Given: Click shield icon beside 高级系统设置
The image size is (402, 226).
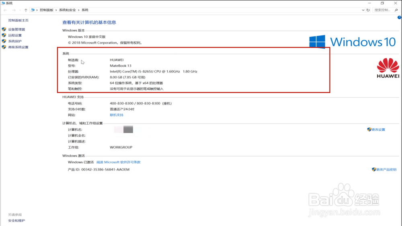Looking at the screenshot, I should point(4,47).
